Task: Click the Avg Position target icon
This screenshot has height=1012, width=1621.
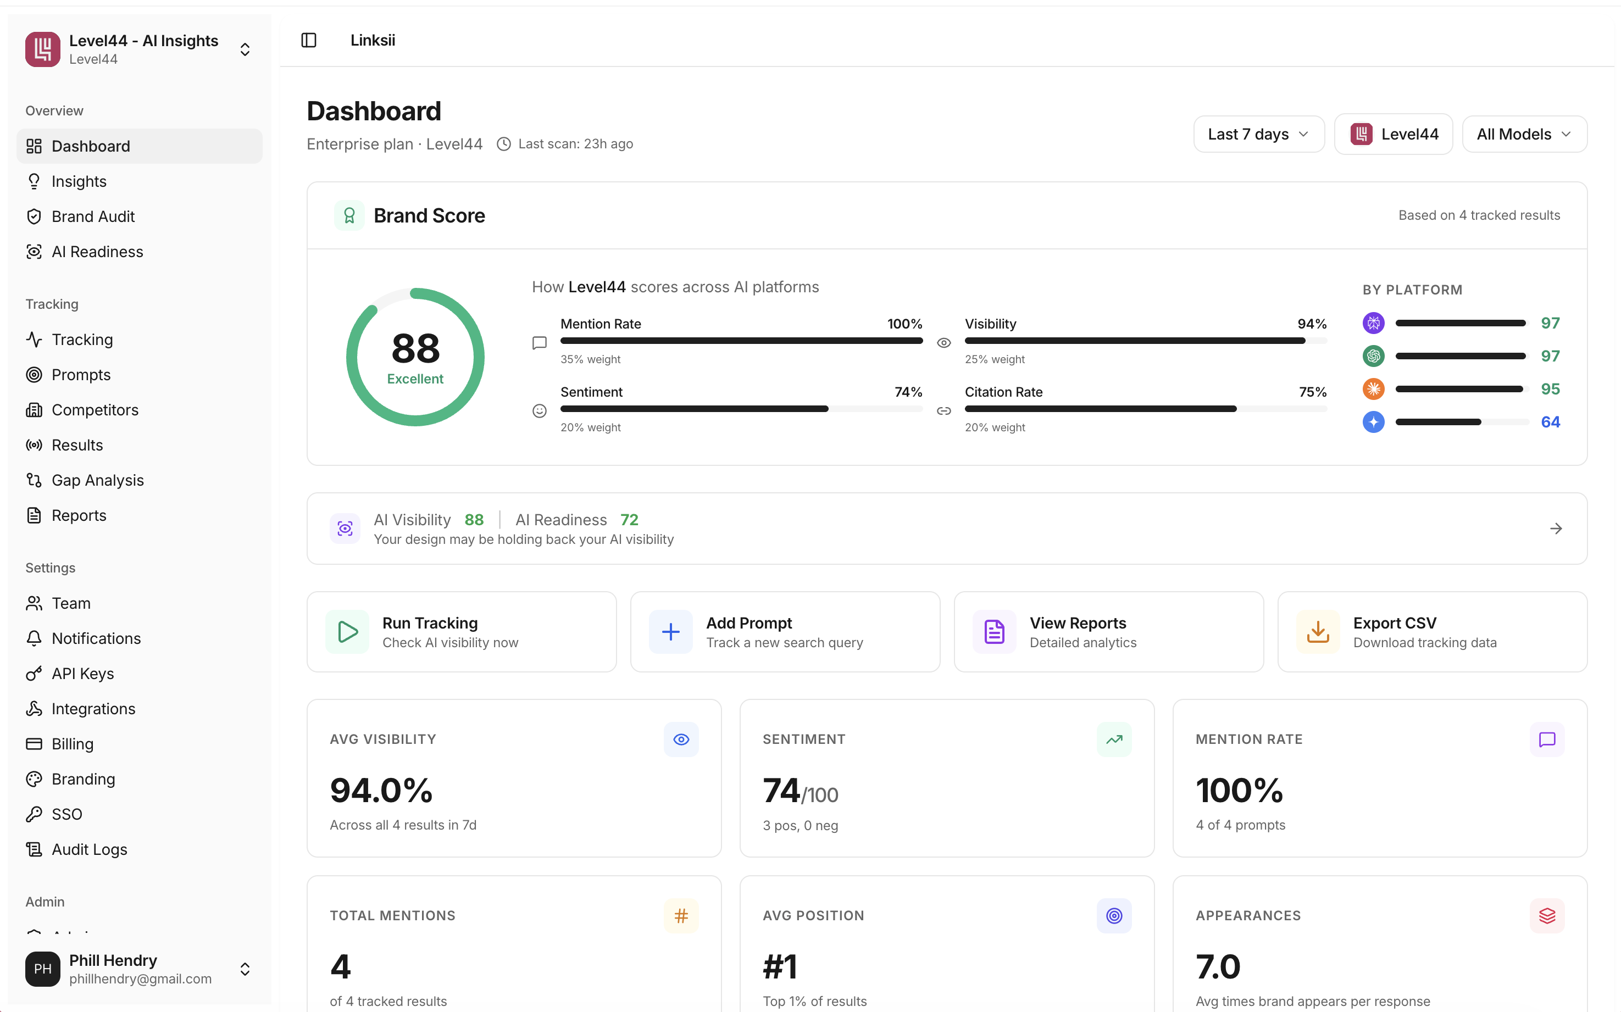Action: pos(1114,916)
